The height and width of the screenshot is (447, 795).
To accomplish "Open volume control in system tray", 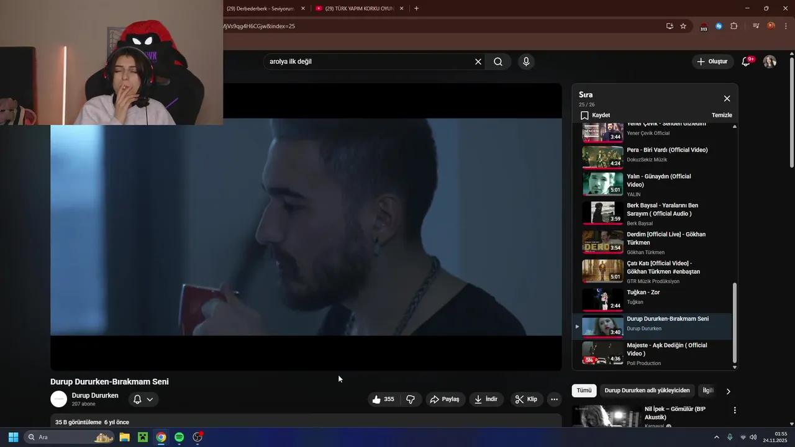I will (753, 437).
